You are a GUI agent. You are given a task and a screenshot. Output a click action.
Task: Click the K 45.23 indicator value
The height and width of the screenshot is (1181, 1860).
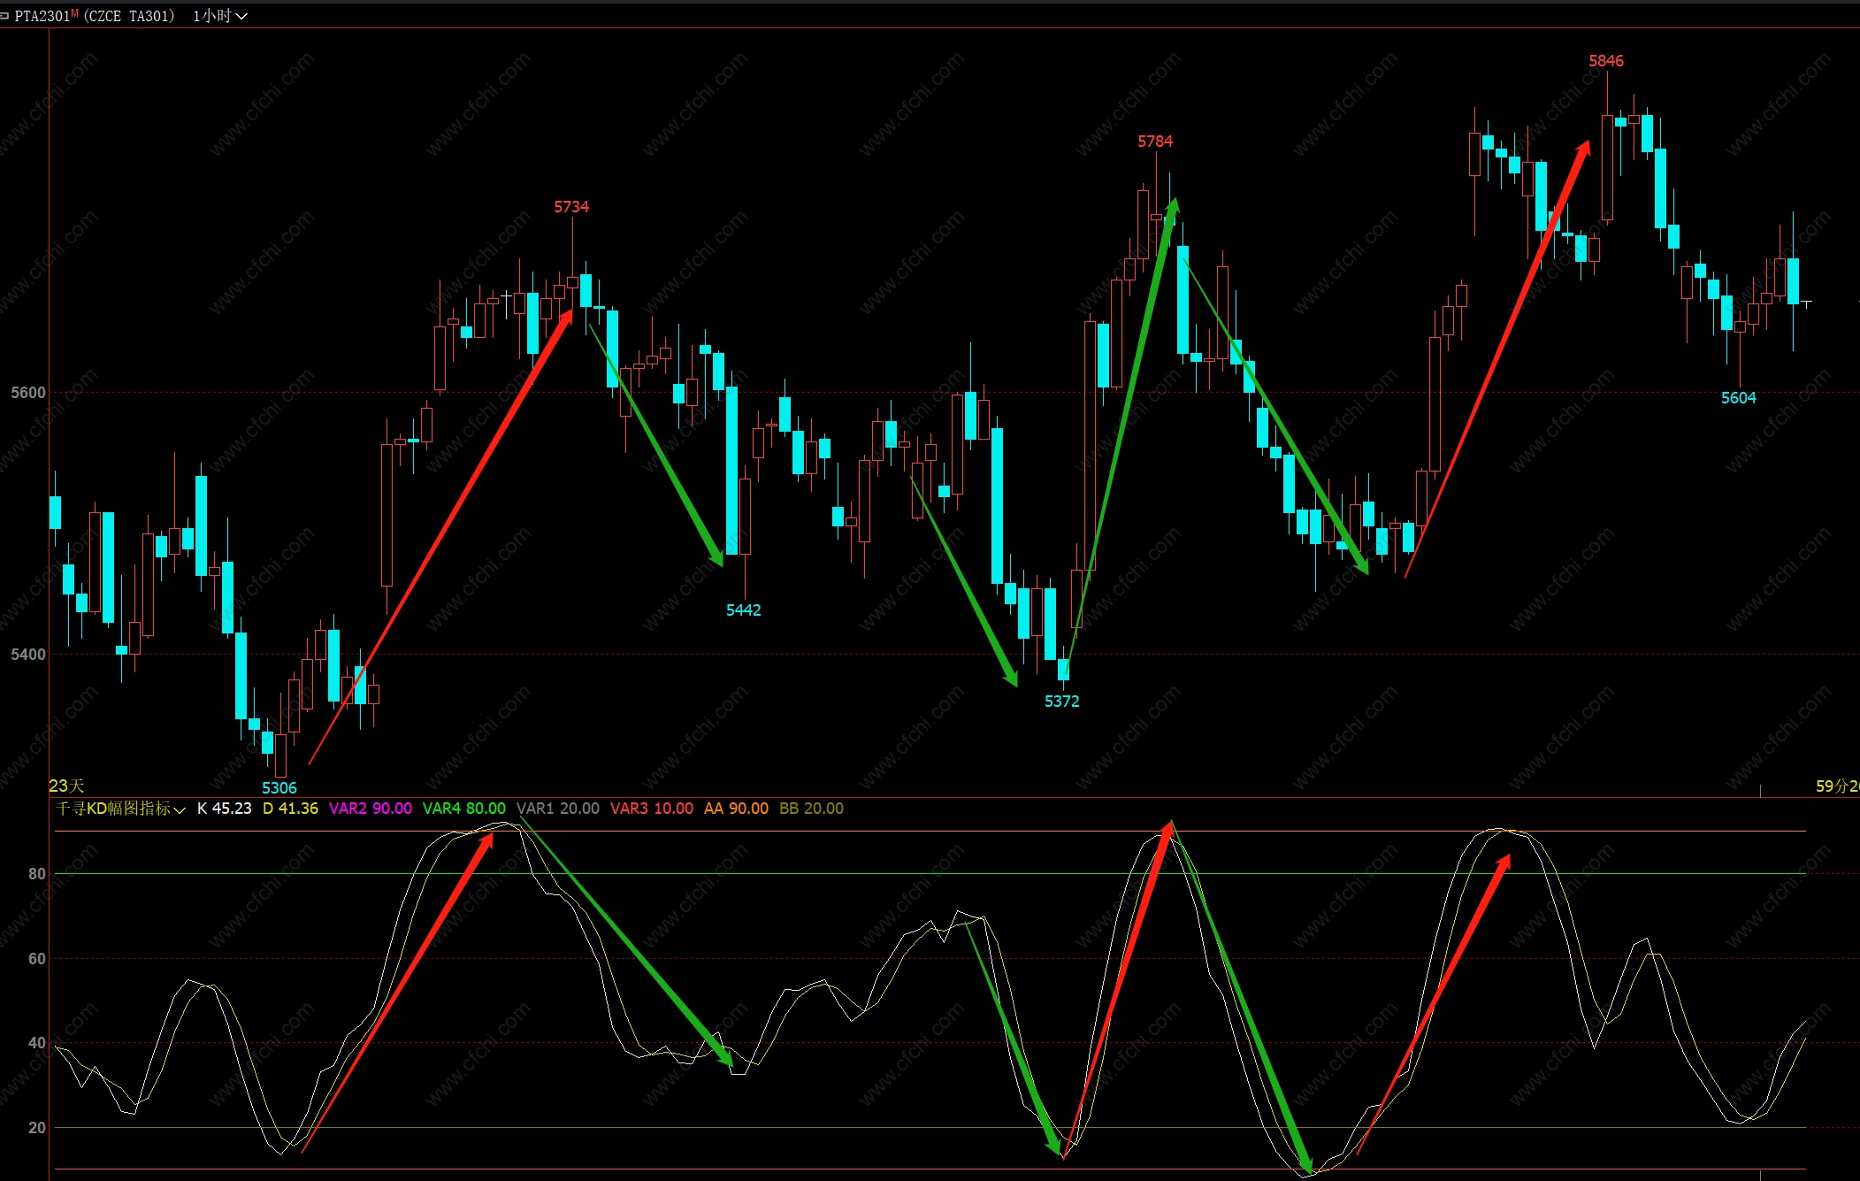point(224,809)
